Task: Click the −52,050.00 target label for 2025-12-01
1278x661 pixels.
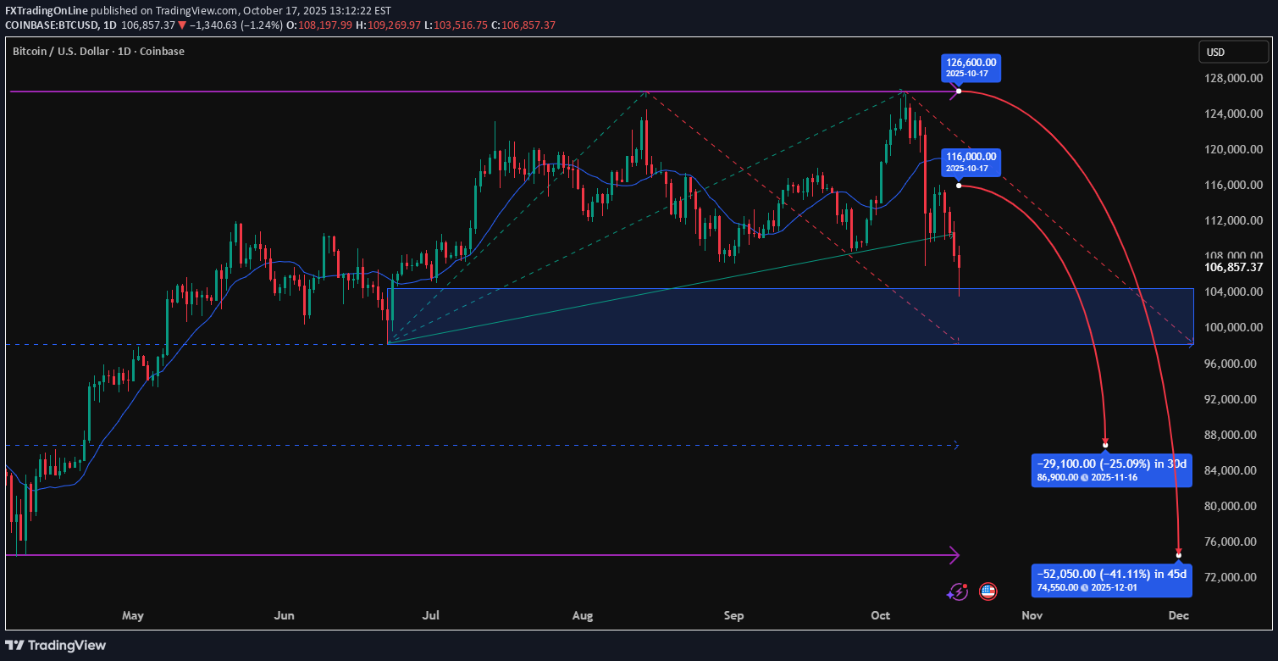Action: point(1110,580)
